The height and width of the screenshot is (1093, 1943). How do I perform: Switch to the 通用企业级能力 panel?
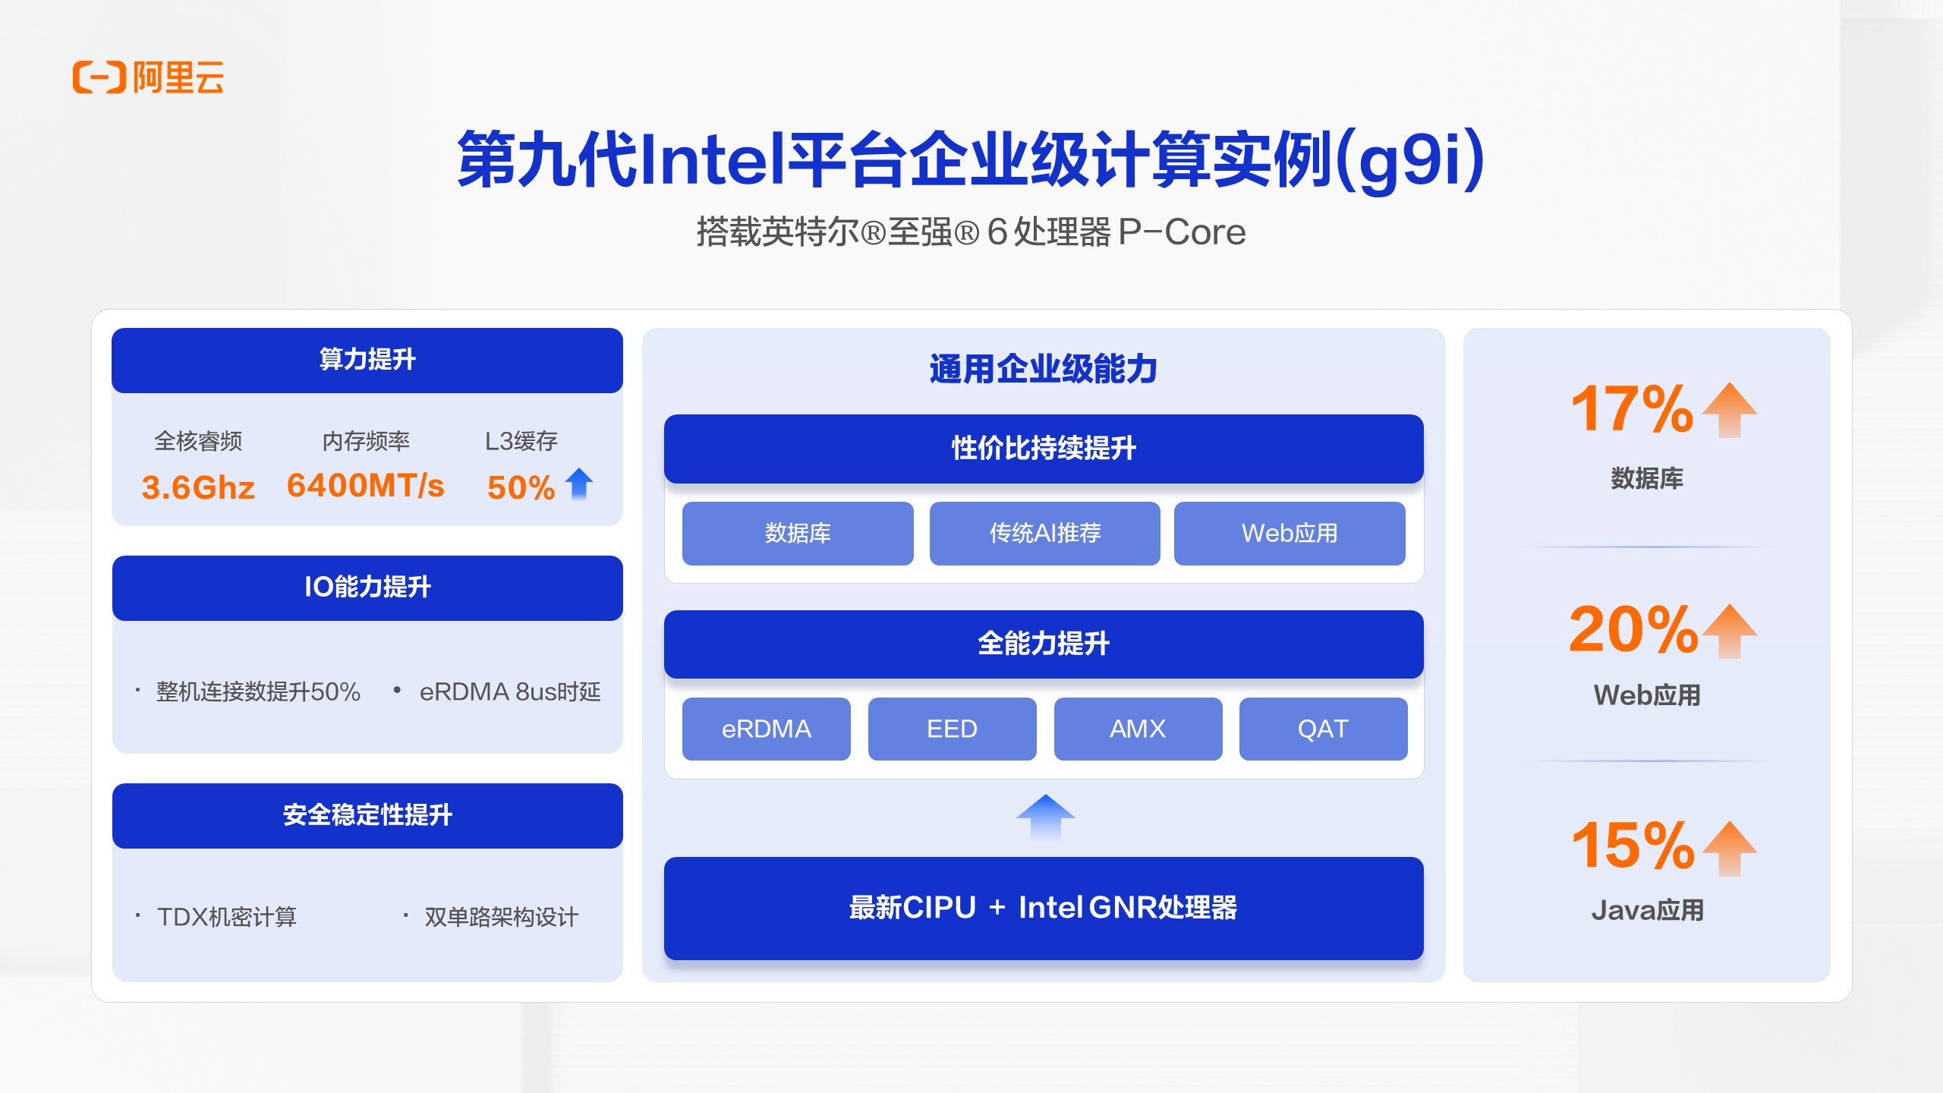coord(1044,370)
